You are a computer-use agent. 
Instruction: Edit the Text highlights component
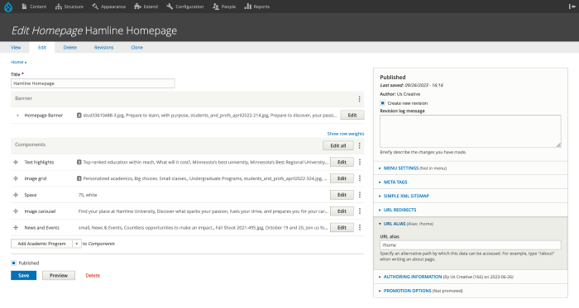pos(342,162)
